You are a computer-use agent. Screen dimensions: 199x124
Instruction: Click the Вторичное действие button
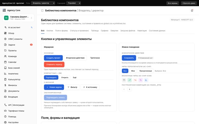click(x=75, y=58)
